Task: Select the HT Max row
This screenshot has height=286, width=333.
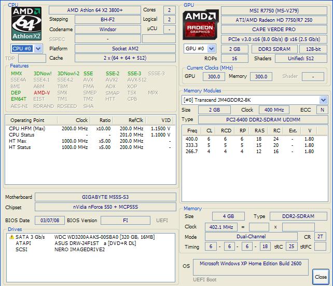Action: coord(90,141)
